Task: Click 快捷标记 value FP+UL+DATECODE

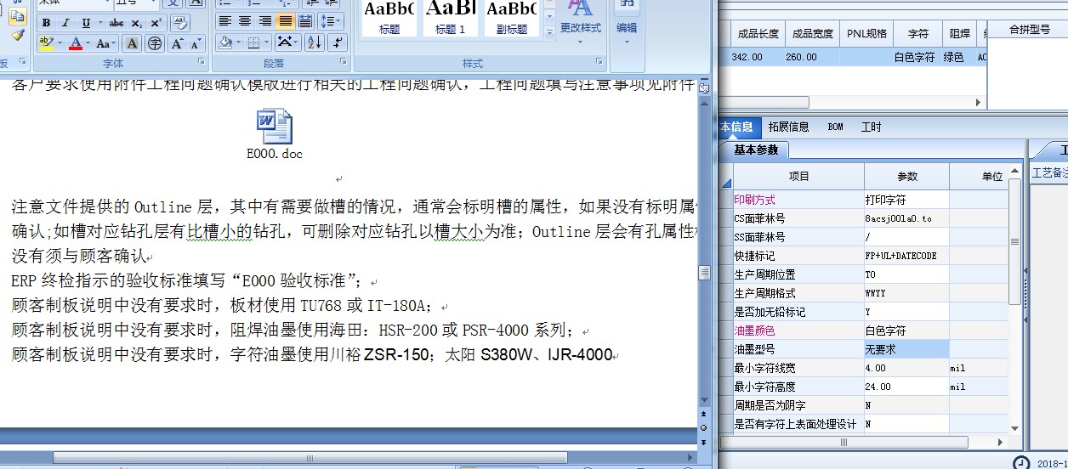Action: [x=906, y=256]
